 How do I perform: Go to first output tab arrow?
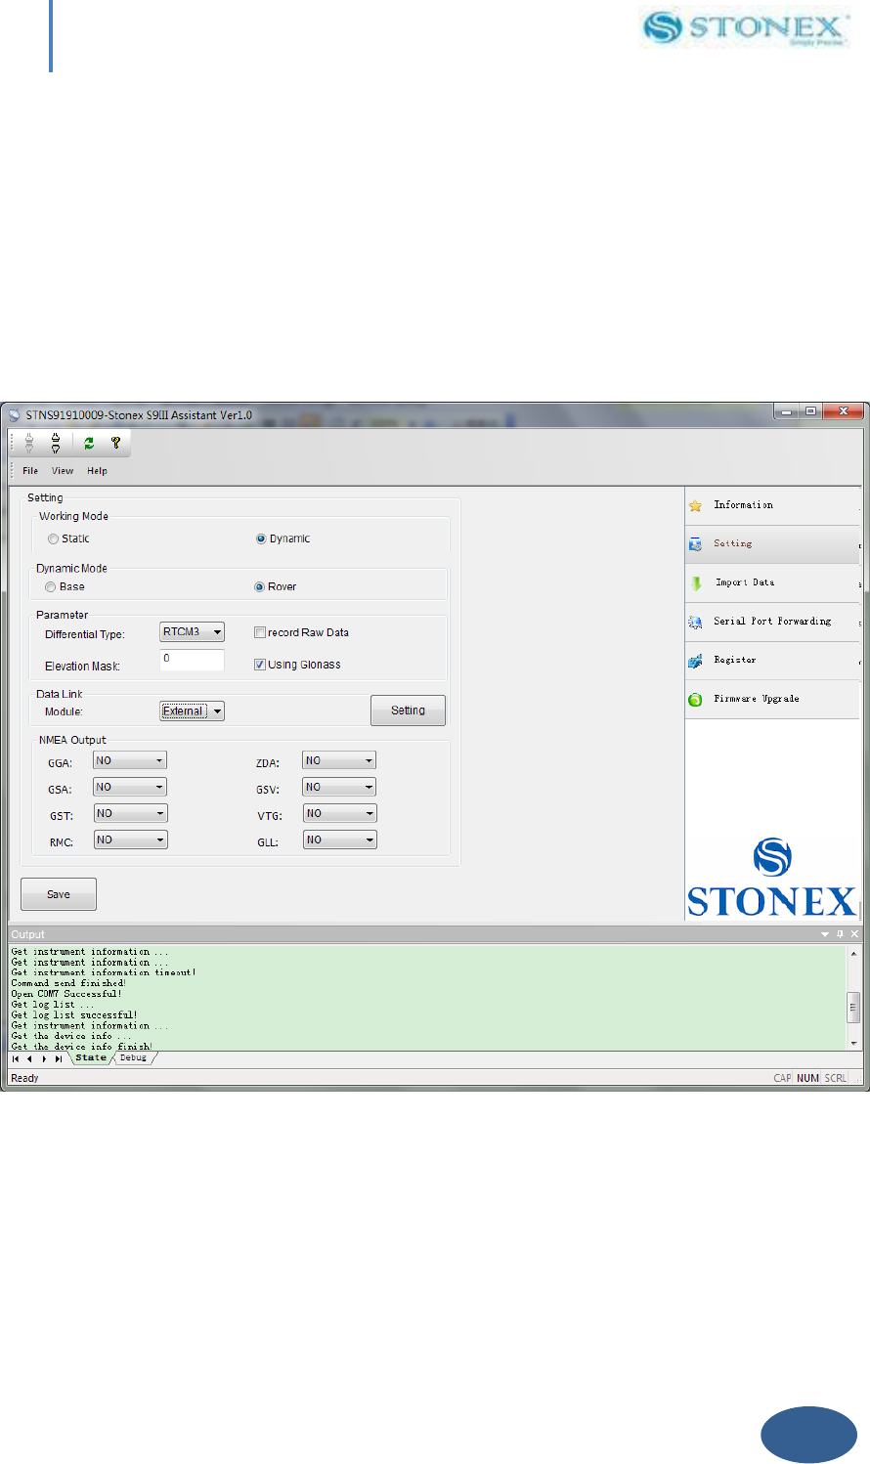[16, 1058]
